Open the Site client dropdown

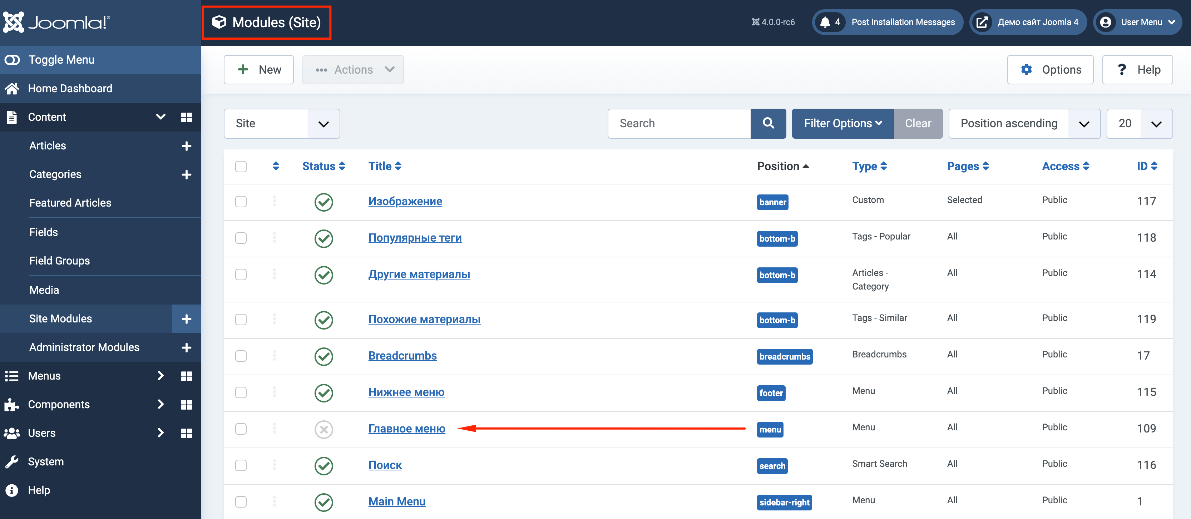pyautogui.click(x=282, y=123)
